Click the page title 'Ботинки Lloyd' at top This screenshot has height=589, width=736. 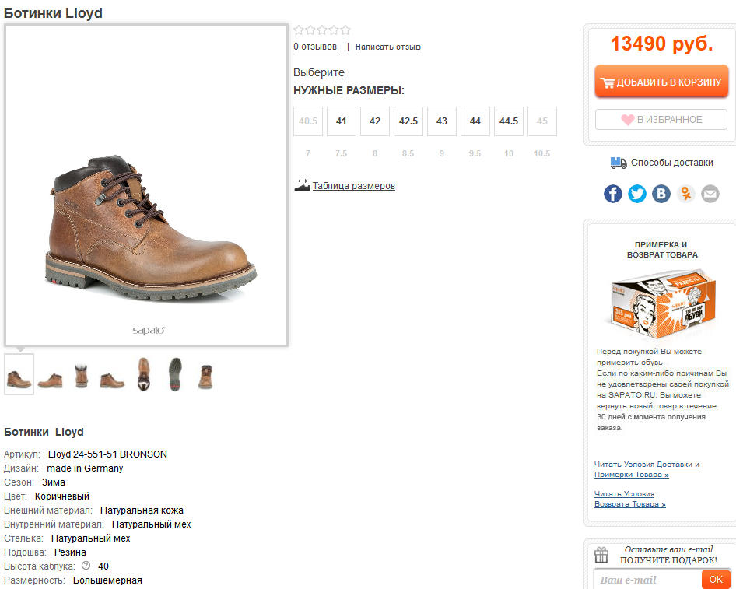53,12
